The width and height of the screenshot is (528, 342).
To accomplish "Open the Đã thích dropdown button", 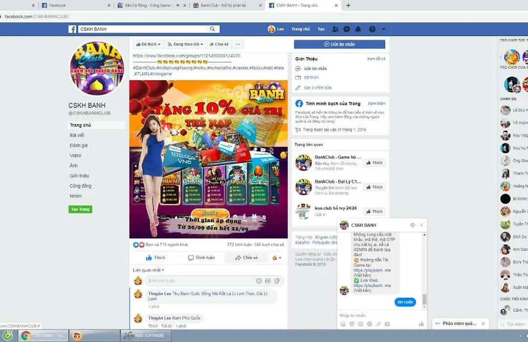I will 148,44.
